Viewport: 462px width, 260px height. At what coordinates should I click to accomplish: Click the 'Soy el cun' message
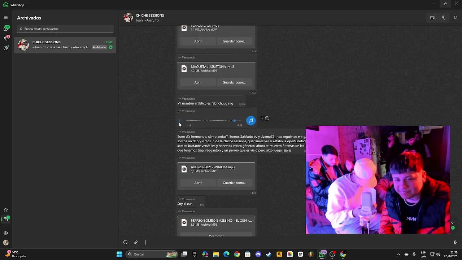(x=185, y=204)
